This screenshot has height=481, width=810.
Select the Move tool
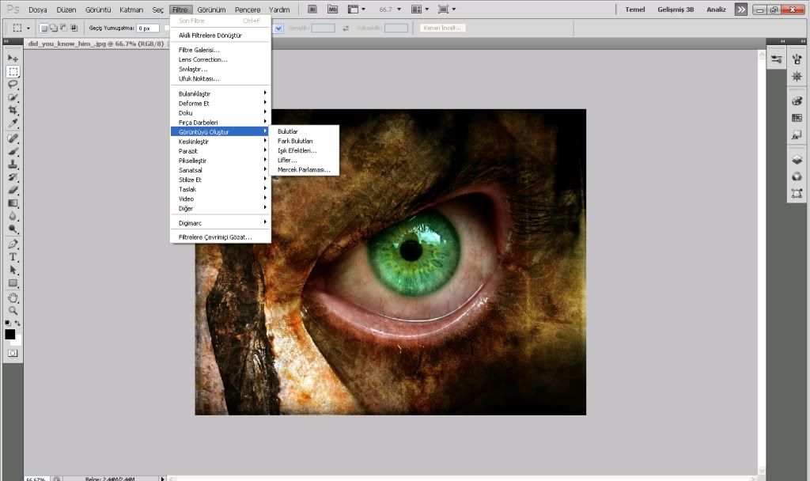[13, 59]
